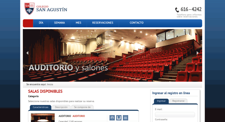Screen dimensions: 225x122
Task: Click the Colegio San Agustín shield logo
Action: [x=30, y=9]
